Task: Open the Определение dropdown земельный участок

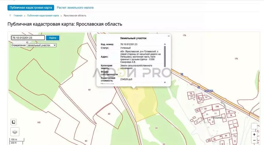Action: (42, 45)
